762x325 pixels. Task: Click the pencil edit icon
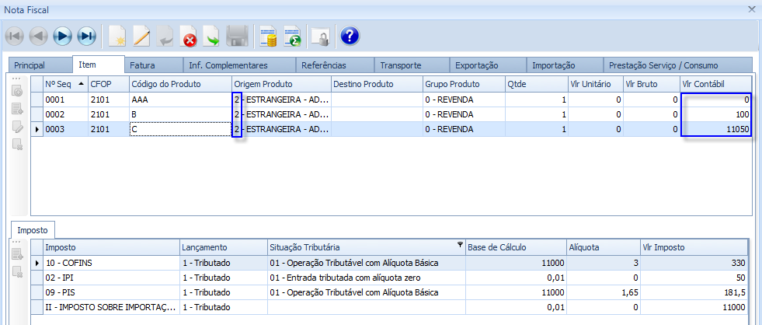(x=141, y=36)
